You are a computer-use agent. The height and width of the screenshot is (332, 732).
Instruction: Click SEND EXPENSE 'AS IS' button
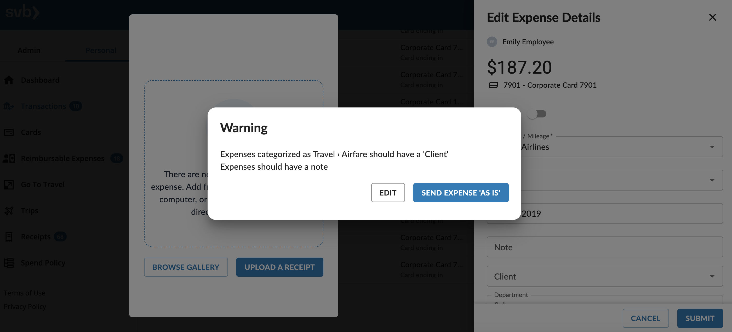pyautogui.click(x=460, y=192)
